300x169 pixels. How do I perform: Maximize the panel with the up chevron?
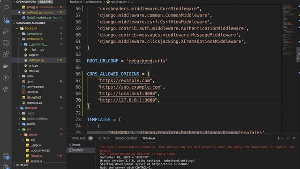[288, 138]
